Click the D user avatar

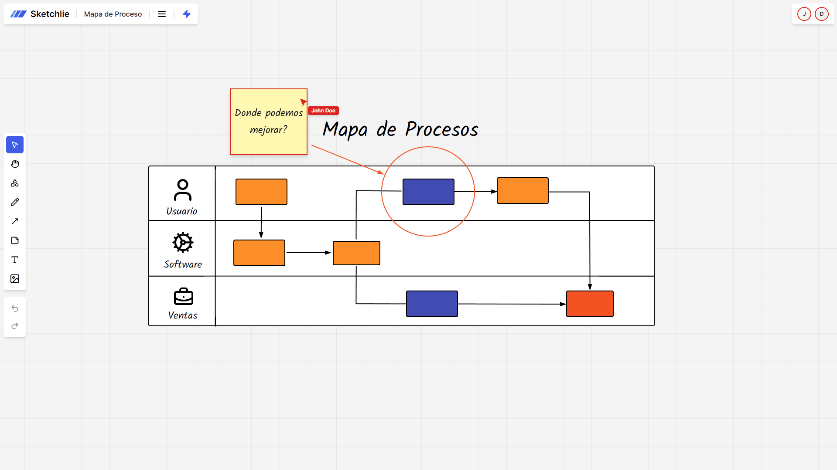tap(822, 14)
